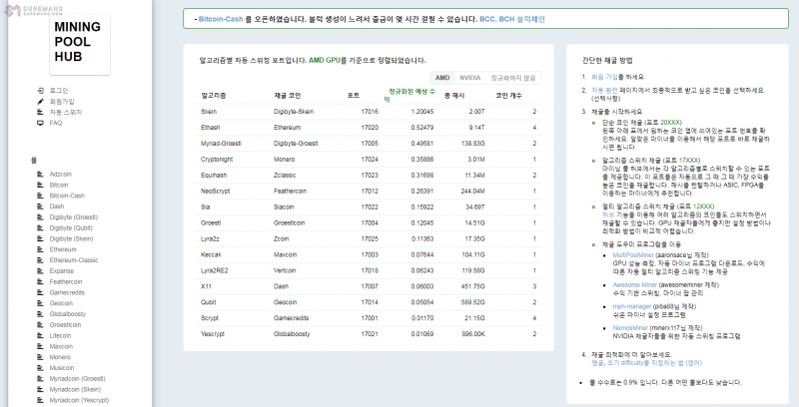The image size is (799, 407).
Task: Click the Myriad-Groestl algorithm cell
Action: [221, 144]
